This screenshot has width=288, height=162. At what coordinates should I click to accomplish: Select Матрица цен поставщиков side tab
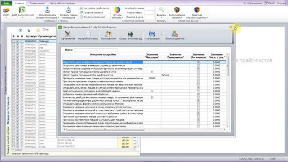pyautogui.click(x=8, y=110)
